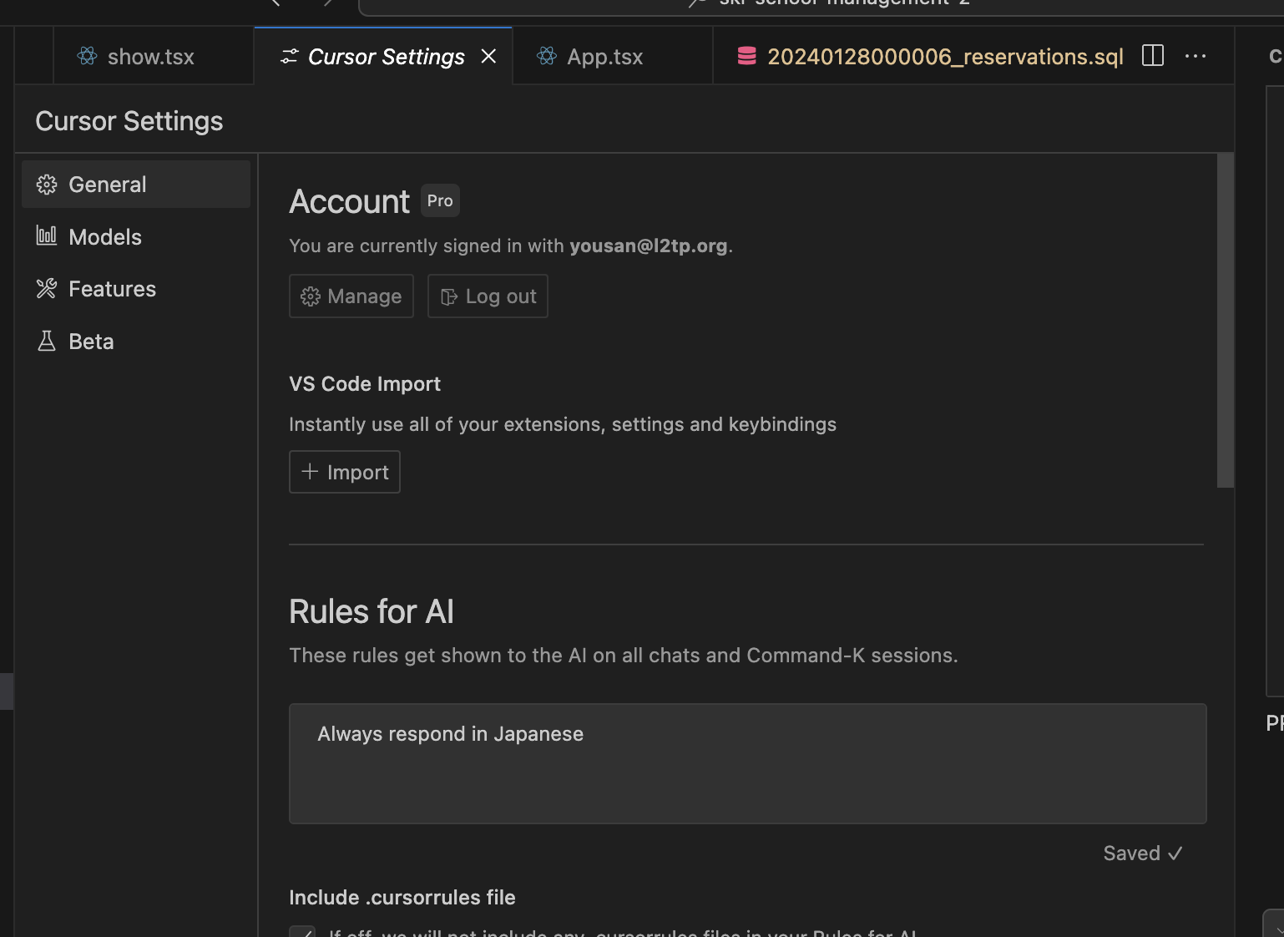
Task: Click the Features wrench icon in the sidebar
Action: tap(48, 288)
